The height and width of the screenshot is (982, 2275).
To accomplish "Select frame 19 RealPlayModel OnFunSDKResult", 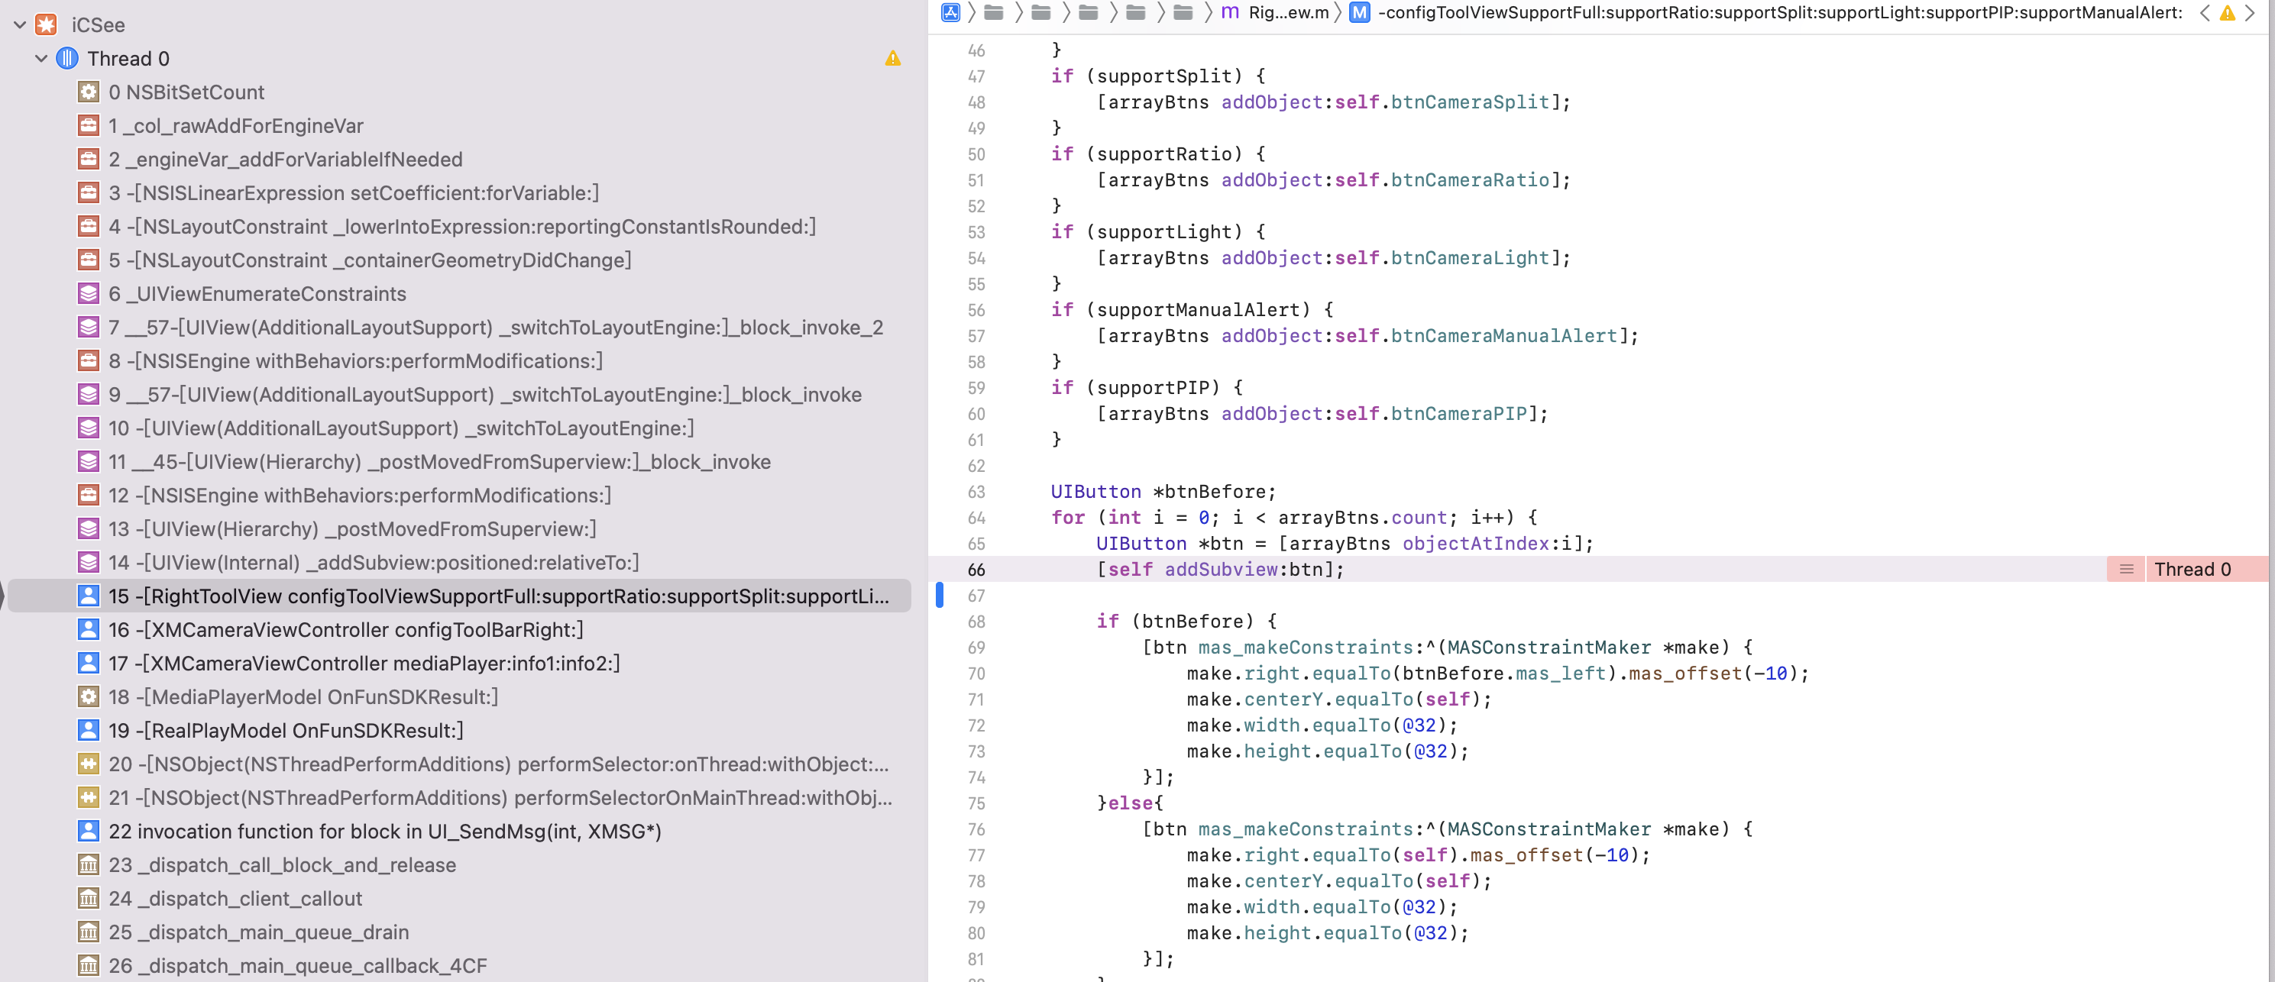I will (x=285, y=730).
